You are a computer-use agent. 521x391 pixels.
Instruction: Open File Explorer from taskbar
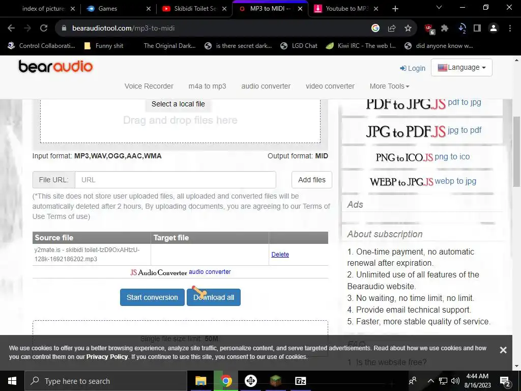200,381
